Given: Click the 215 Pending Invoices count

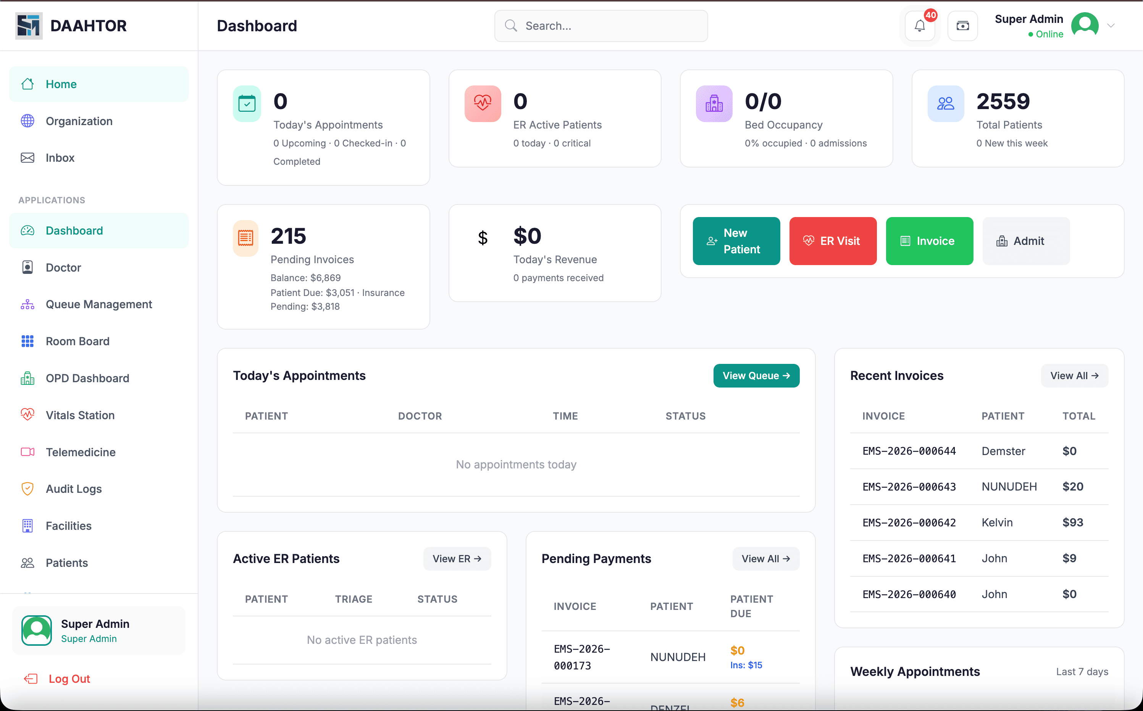Looking at the screenshot, I should (x=288, y=236).
